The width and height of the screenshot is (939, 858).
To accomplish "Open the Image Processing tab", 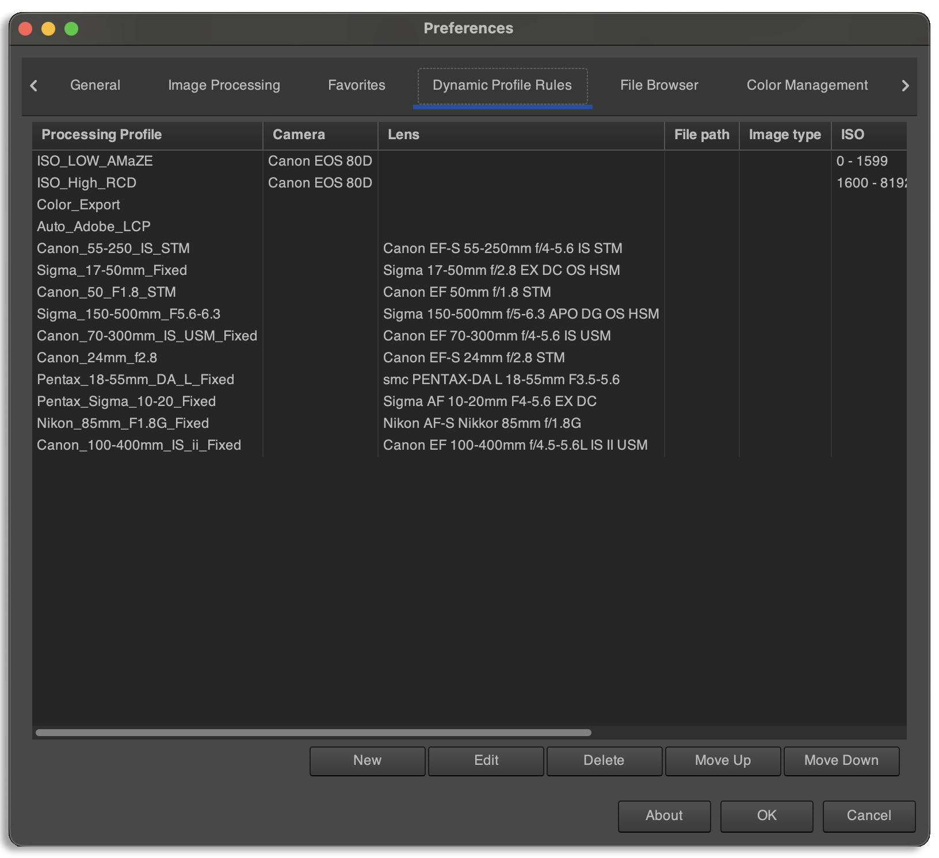I will coord(224,85).
